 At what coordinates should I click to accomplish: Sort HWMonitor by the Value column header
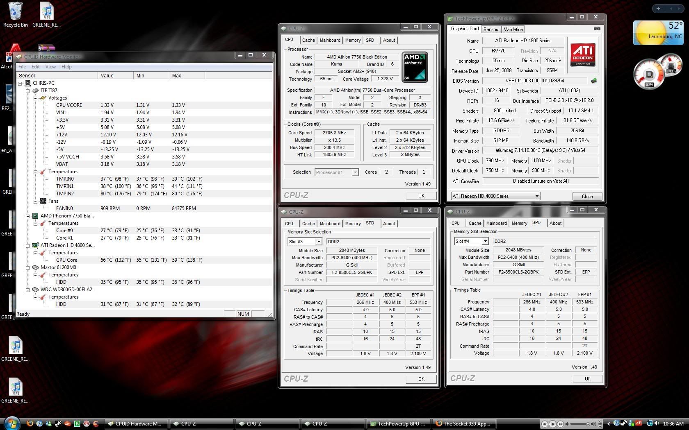coord(116,75)
